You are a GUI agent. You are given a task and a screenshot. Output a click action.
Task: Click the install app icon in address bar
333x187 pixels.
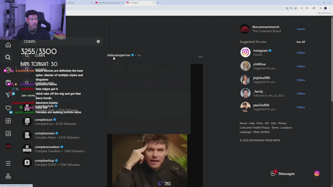coord(287,8)
